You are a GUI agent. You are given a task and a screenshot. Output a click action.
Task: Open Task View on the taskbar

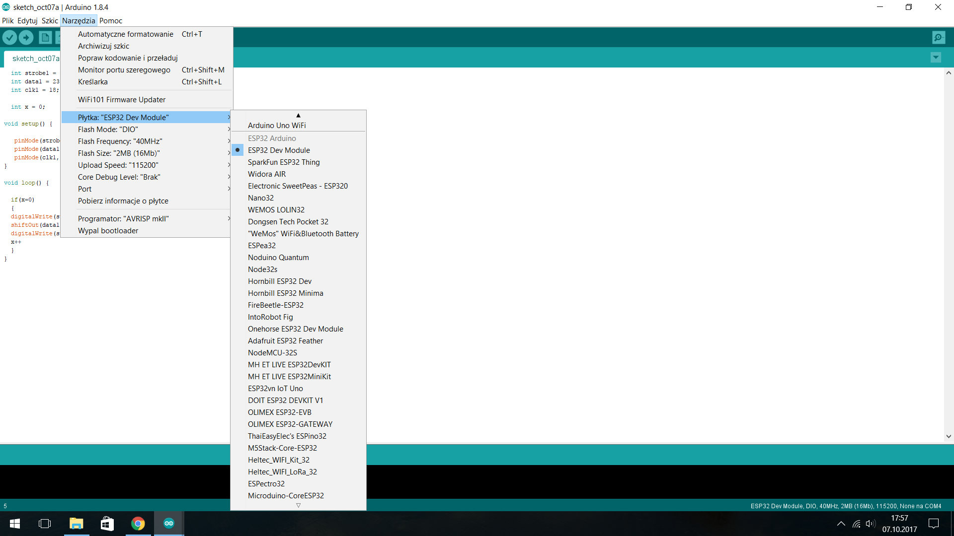[45, 524]
